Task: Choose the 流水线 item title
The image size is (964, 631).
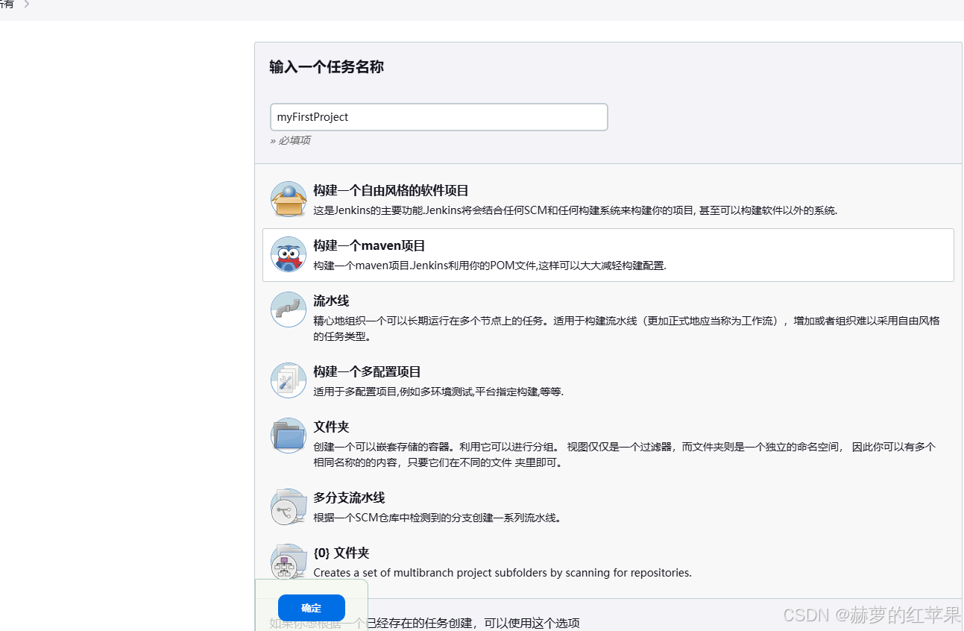Action: coord(331,301)
